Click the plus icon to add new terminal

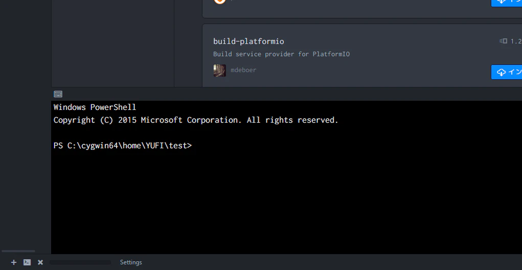(14, 262)
